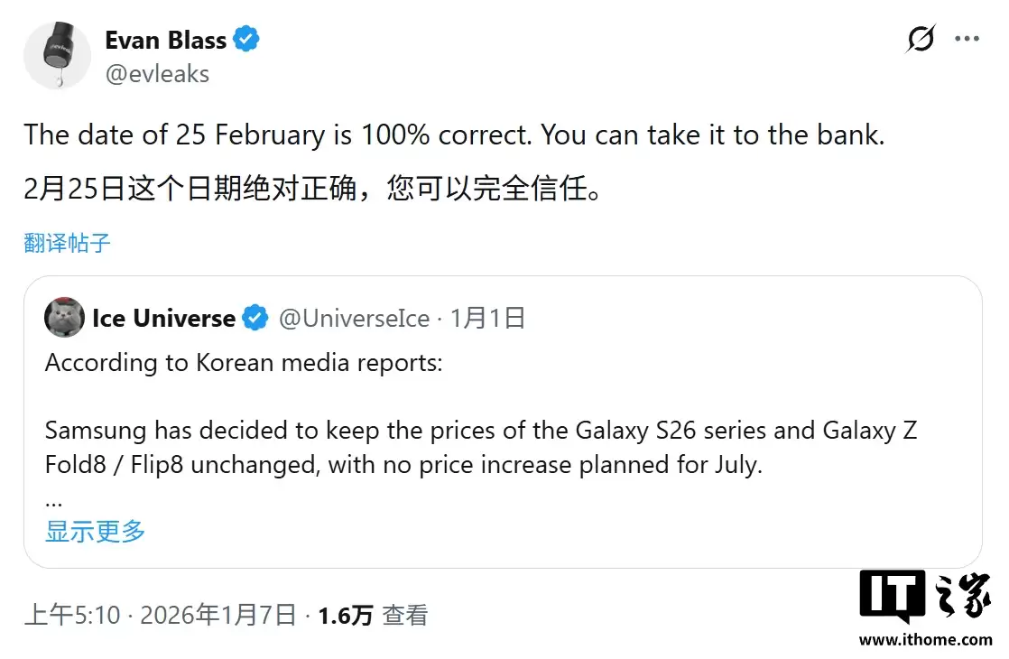The image size is (1009, 659).
Task: Click Evan Blass's blue verified badge
Action: point(246,39)
